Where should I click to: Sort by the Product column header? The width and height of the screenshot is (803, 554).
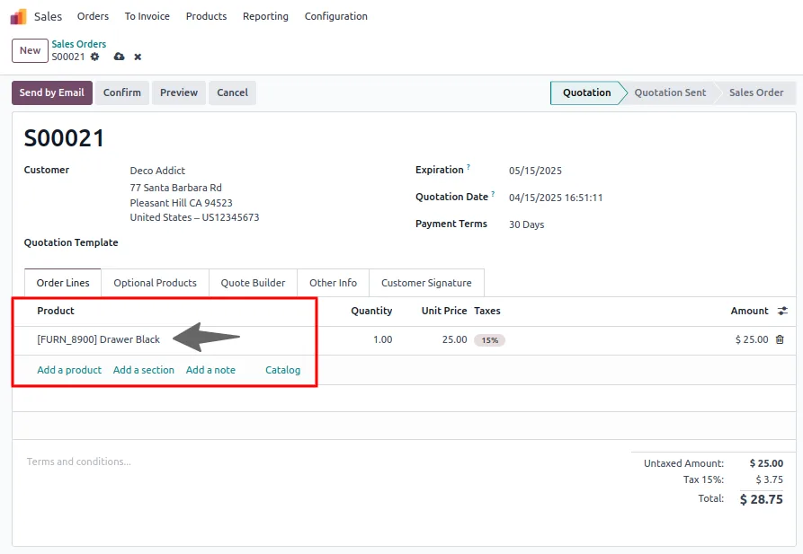56,311
